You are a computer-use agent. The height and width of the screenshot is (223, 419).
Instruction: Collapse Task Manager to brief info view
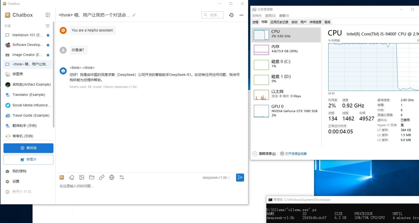click(x=264, y=154)
